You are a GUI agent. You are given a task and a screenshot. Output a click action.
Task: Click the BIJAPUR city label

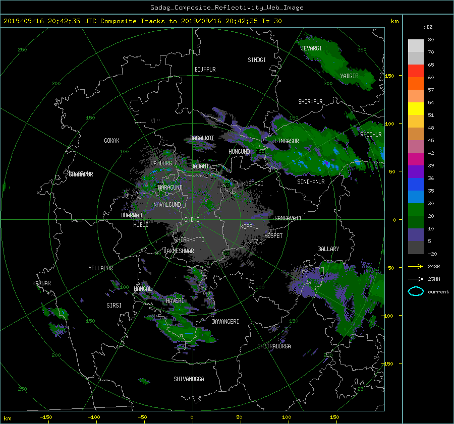pyautogui.click(x=205, y=70)
